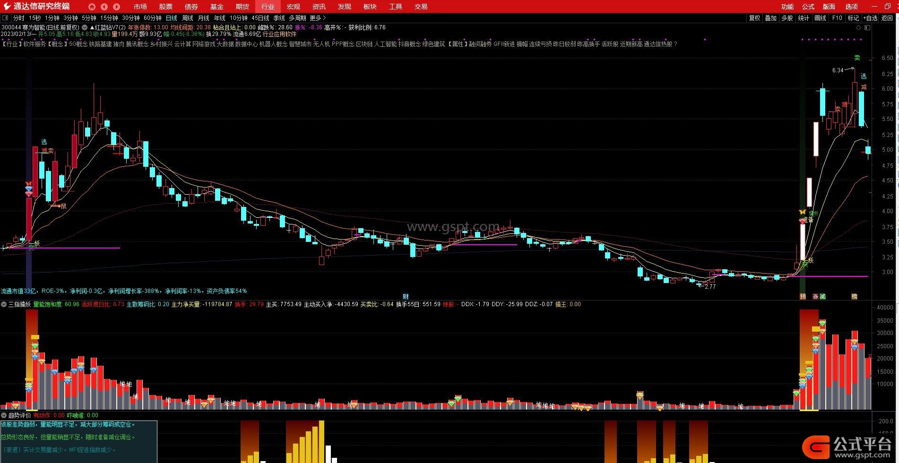Click the 人工智能 concept tag
The image size is (899, 463).
coord(385,44)
